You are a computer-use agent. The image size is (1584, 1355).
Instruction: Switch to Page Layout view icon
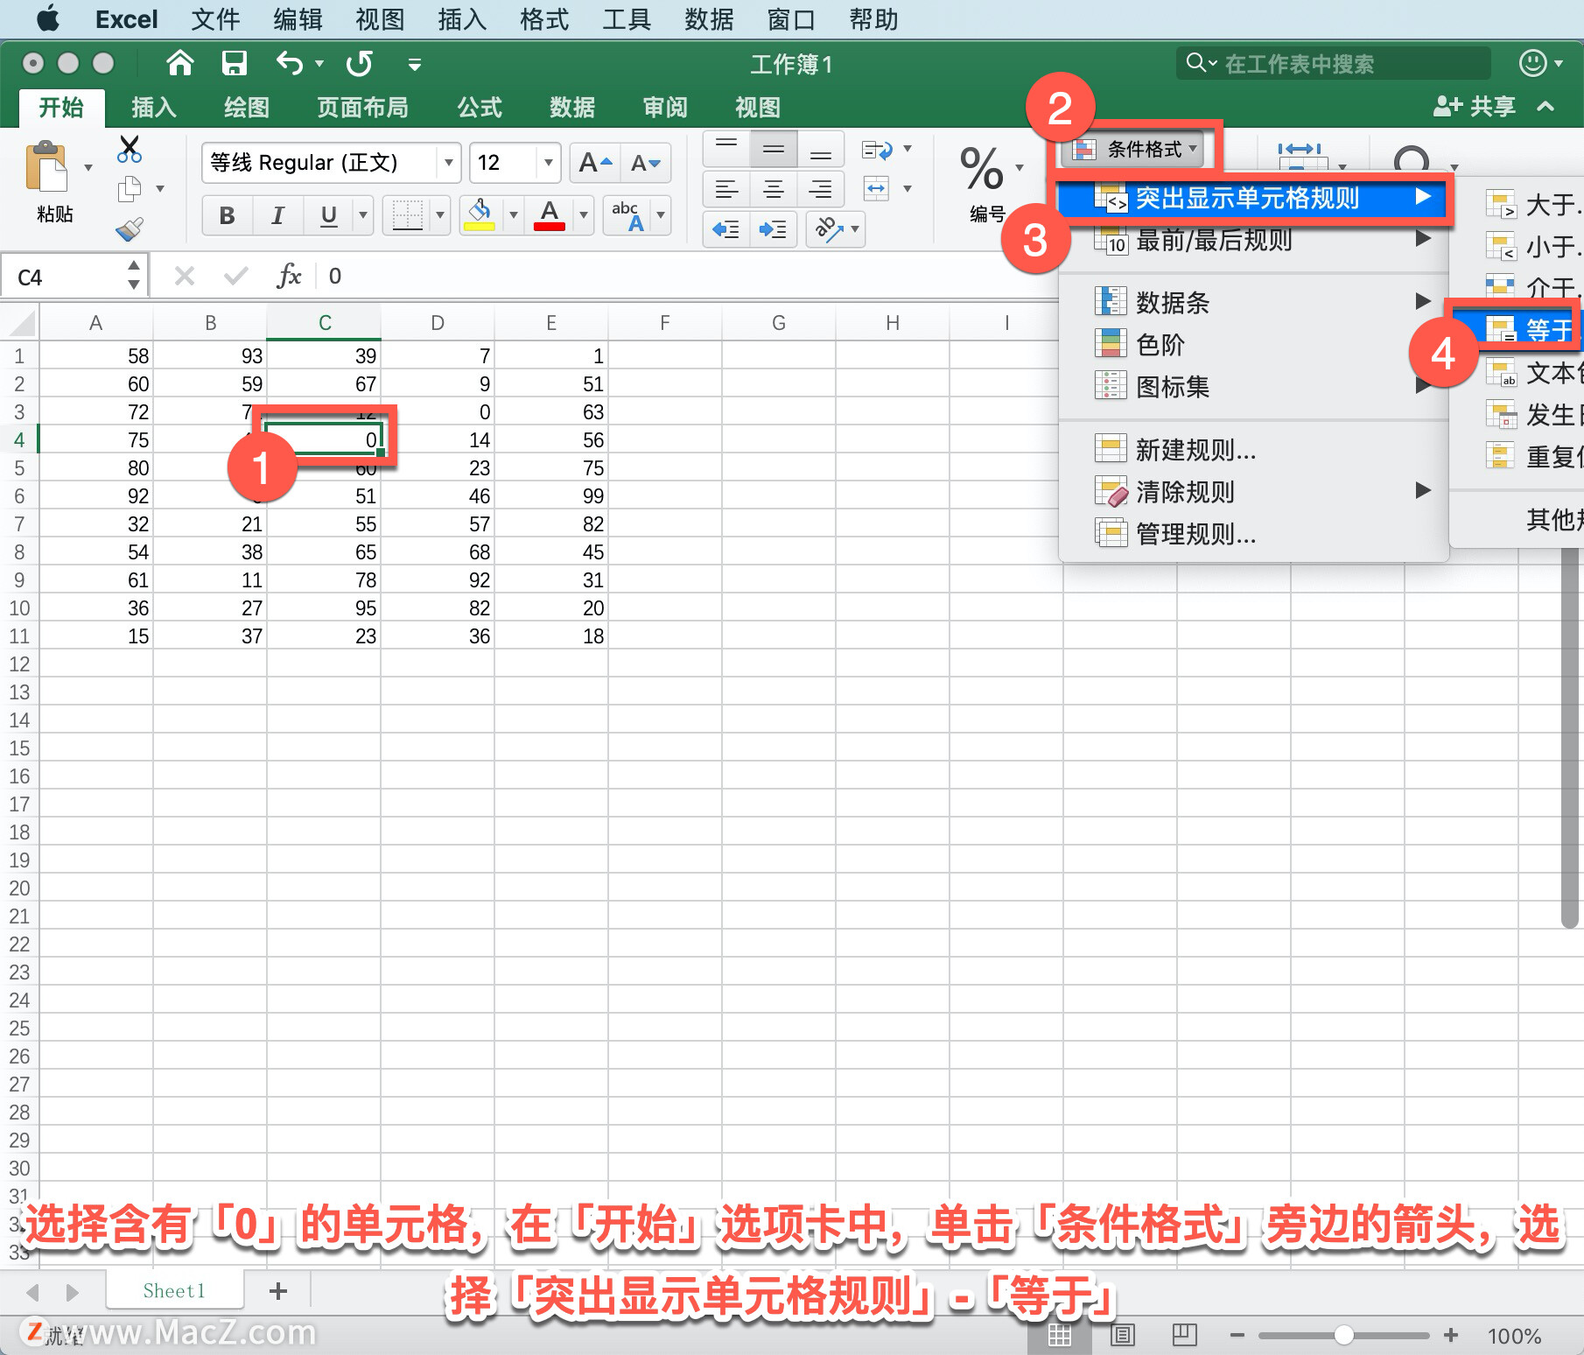[1123, 1335]
